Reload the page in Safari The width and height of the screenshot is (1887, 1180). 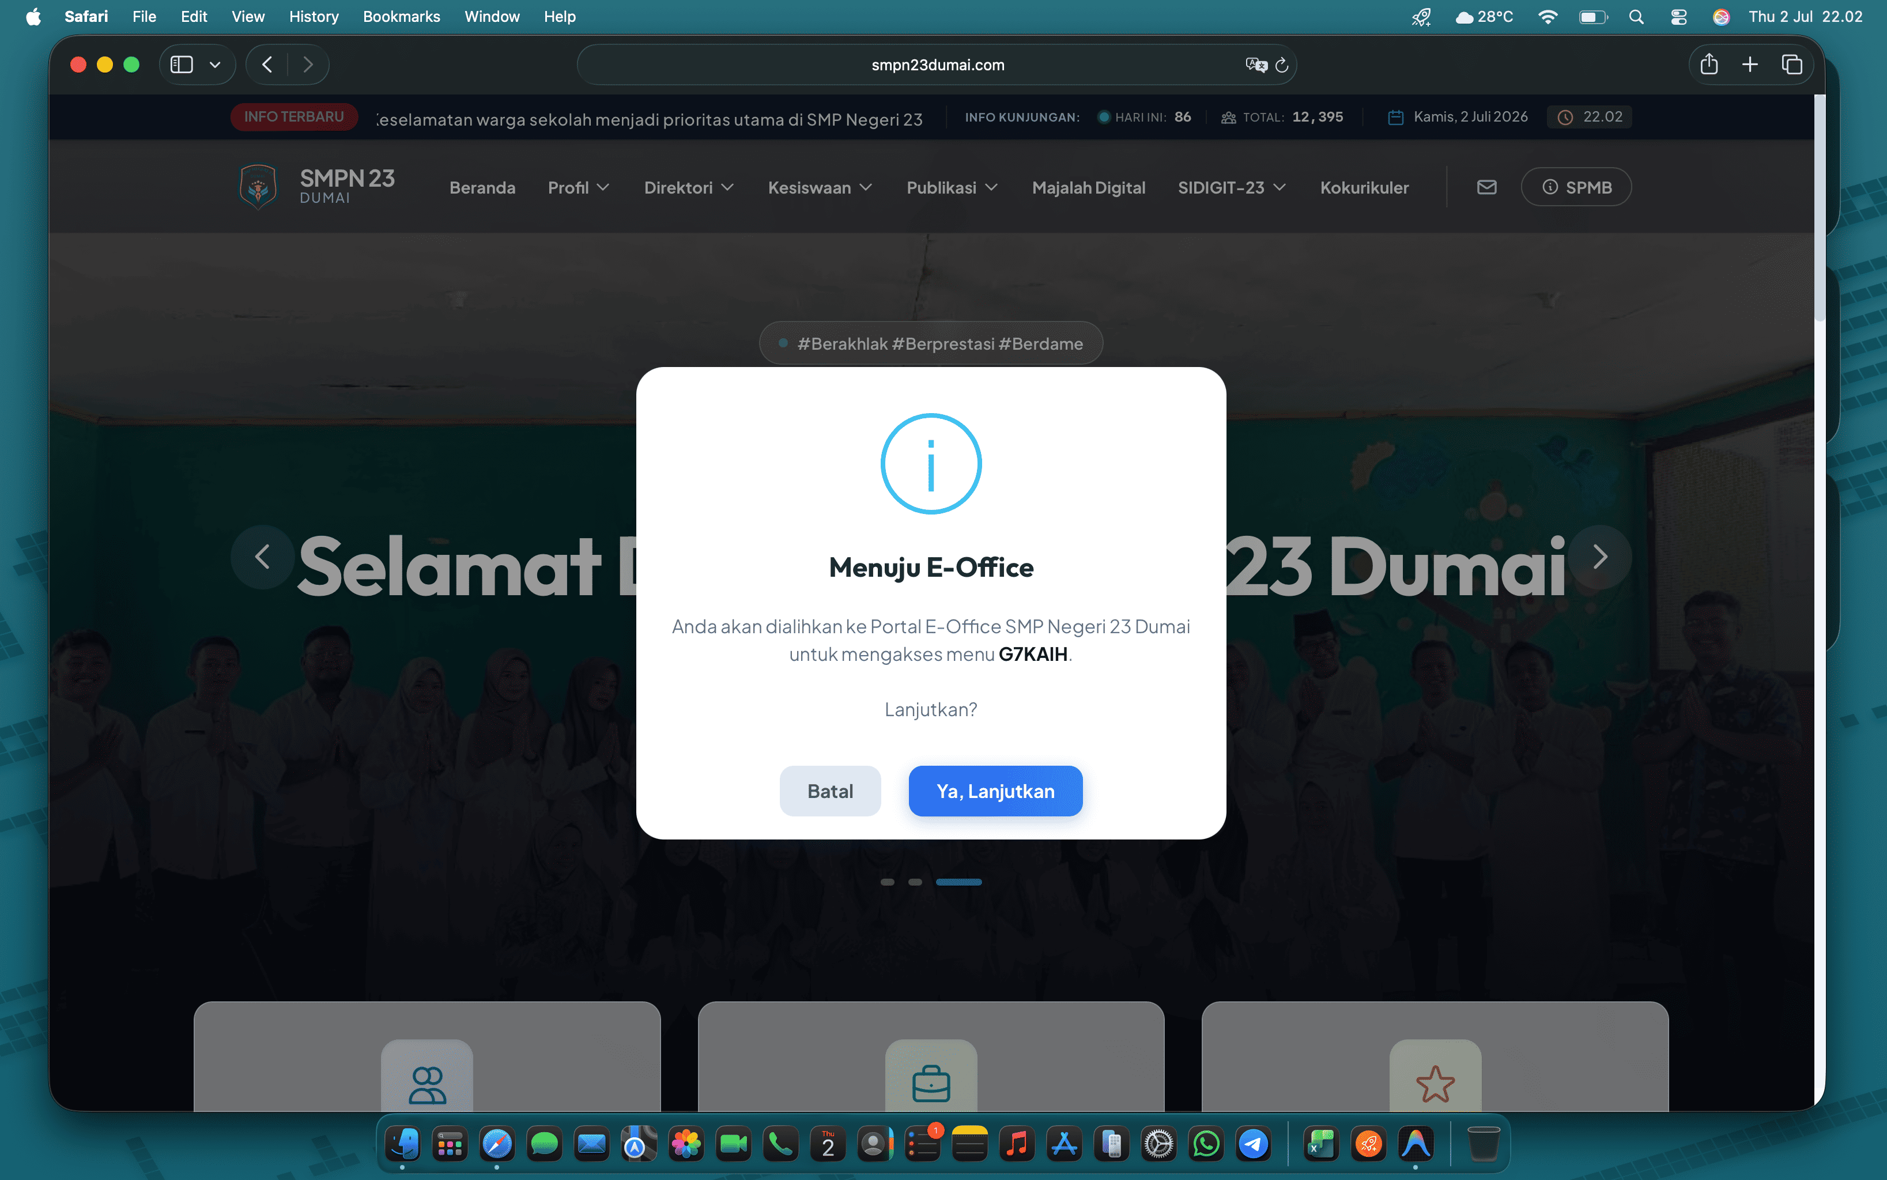pos(1281,65)
